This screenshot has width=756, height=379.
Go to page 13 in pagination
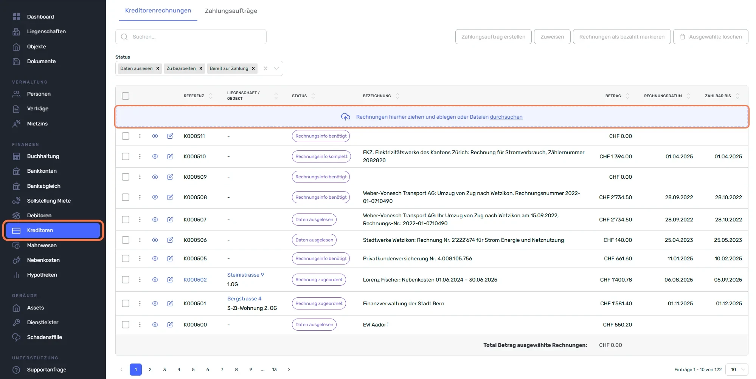point(275,370)
